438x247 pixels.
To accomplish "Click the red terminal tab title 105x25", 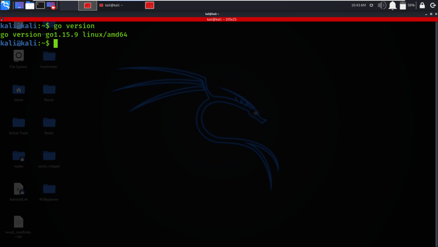I will click(x=222, y=19).
